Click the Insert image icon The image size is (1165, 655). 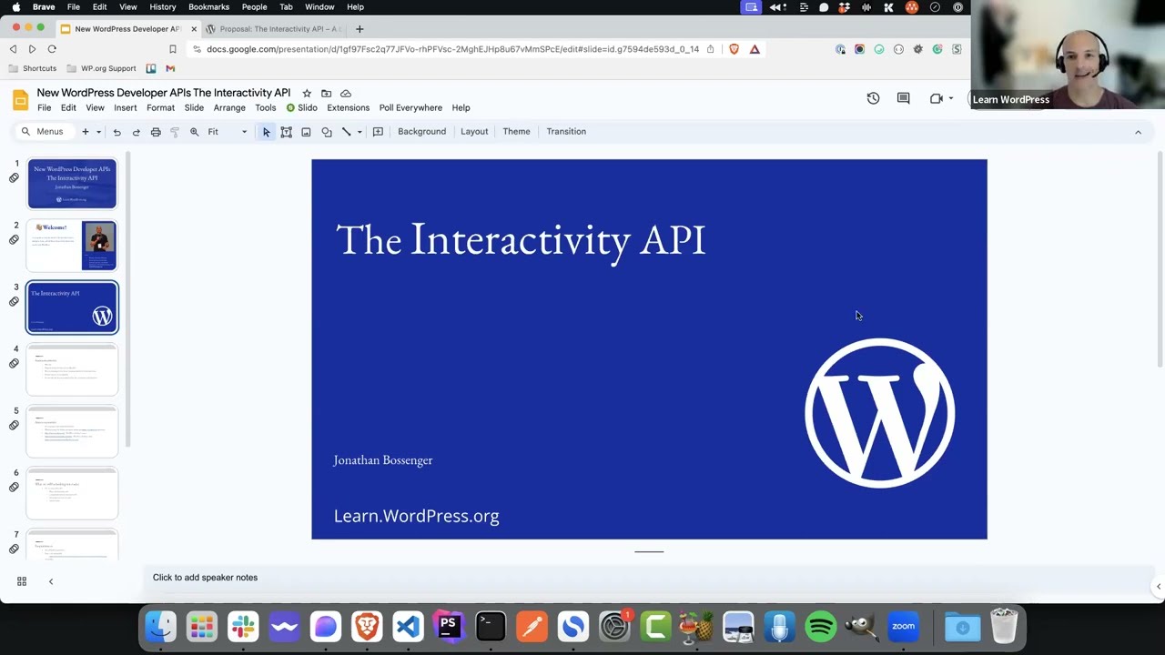(x=306, y=132)
